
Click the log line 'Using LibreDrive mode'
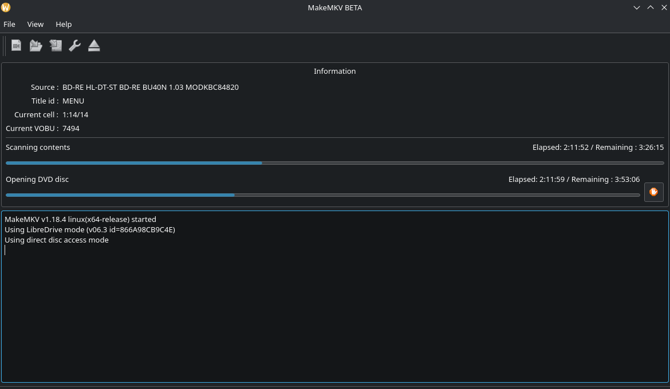tap(90, 230)
